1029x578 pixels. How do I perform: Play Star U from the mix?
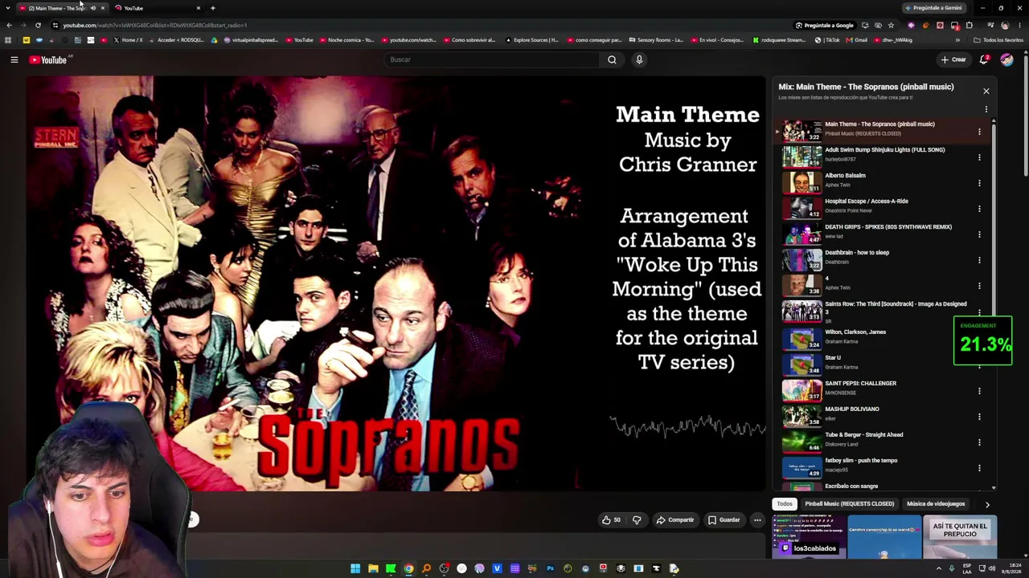tap(880, 364)
